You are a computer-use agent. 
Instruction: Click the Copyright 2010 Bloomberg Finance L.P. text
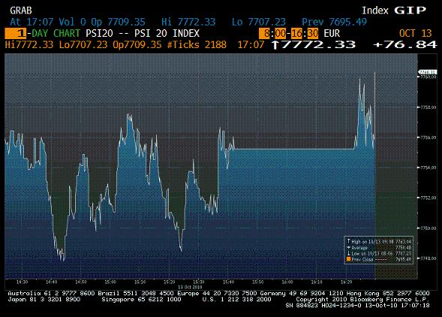point(362,300)
